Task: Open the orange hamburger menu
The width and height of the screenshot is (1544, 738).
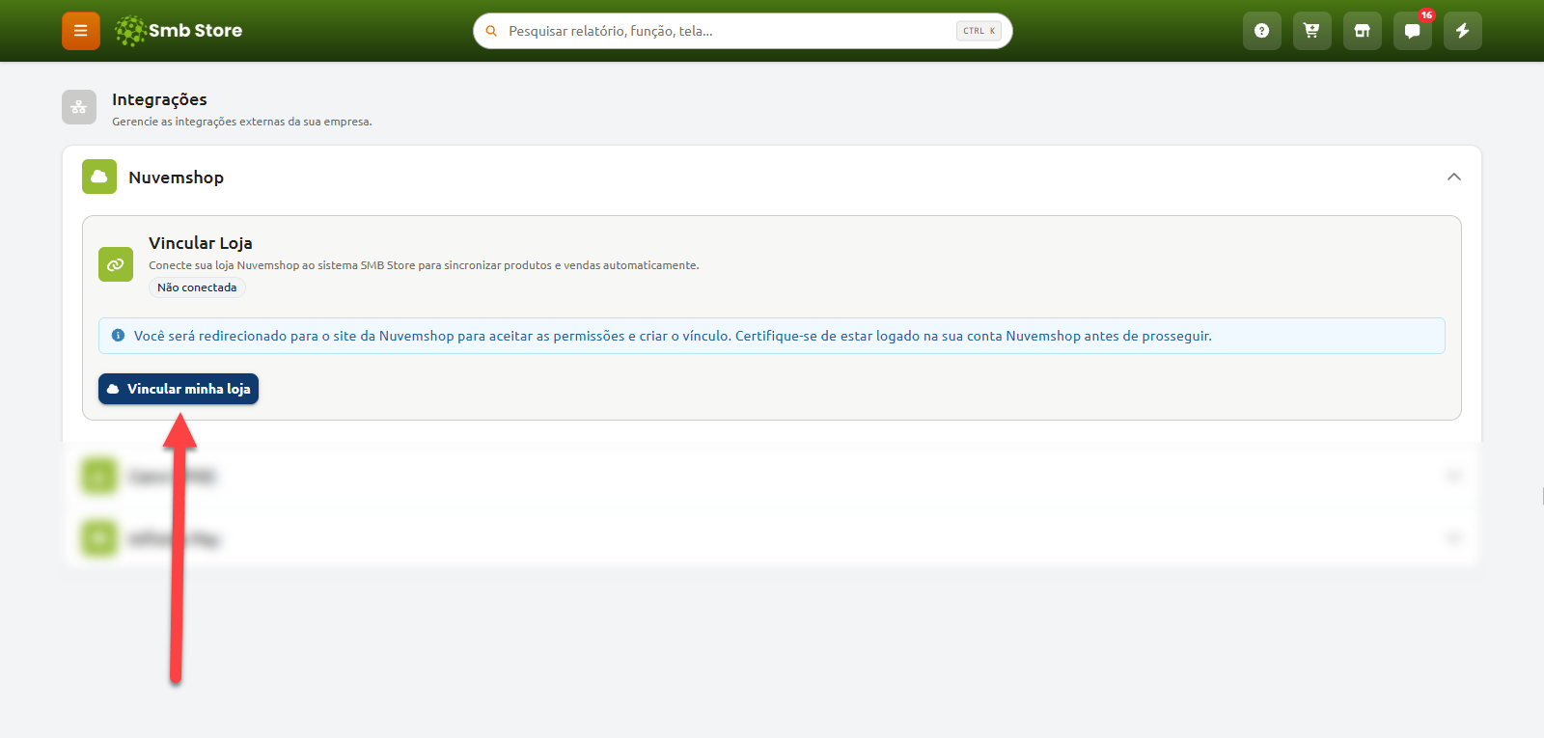Action: (x=81, y=31)
